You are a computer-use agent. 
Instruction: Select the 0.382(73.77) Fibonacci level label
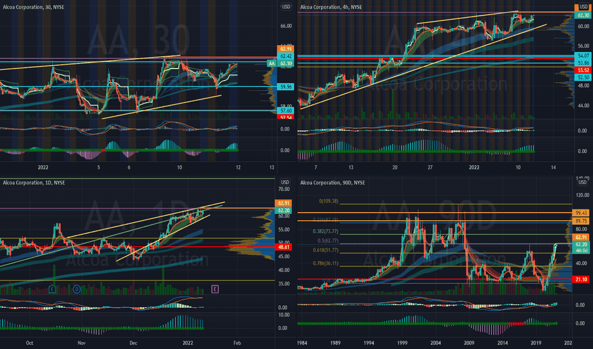tap(325, 231)
